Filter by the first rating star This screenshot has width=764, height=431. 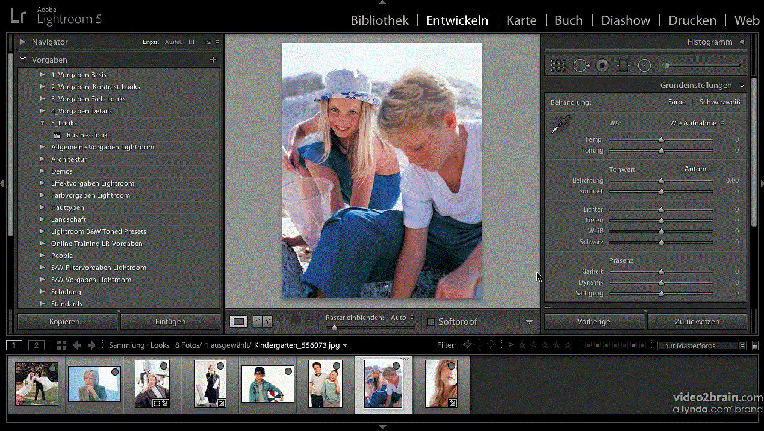click(523, 345)
